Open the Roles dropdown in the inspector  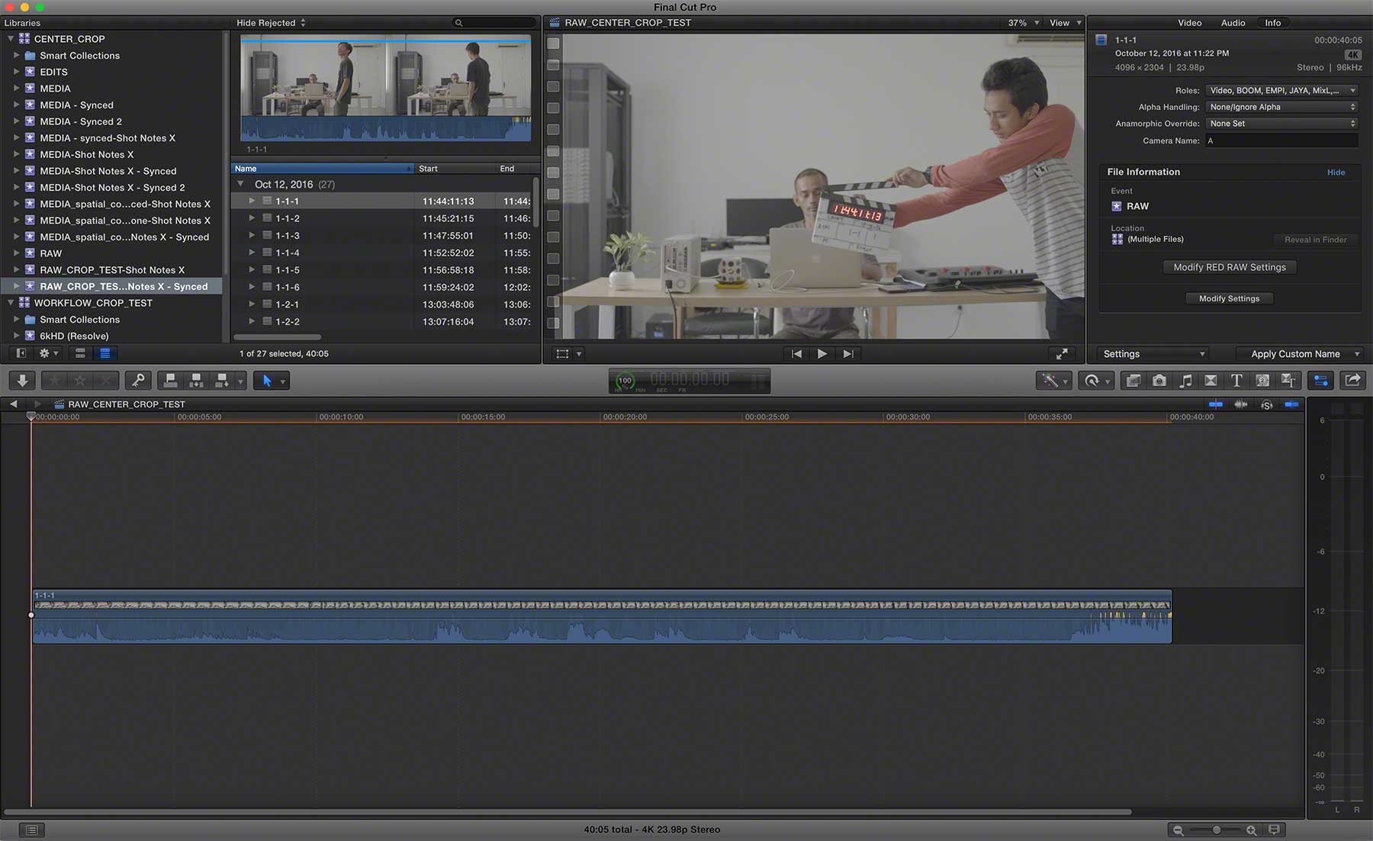click(x=1281, y=90)
